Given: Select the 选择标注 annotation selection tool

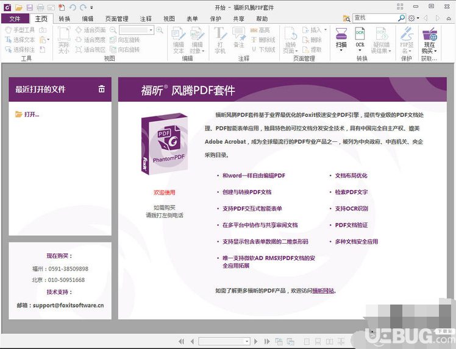Looking at the screenshot, I should [20, 49].
